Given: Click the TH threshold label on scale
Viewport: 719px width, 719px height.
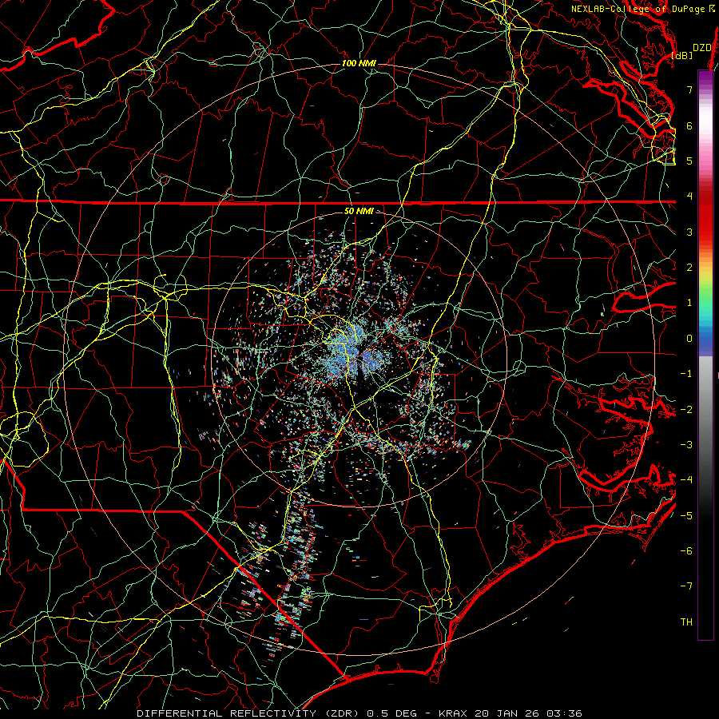Looking at the screenshot, I should pos(686,622).
